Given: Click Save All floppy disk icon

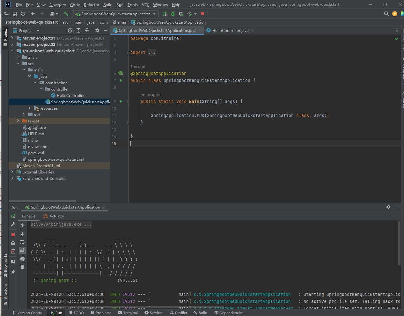Looking at the screenshot, I should tap(15, 14).
